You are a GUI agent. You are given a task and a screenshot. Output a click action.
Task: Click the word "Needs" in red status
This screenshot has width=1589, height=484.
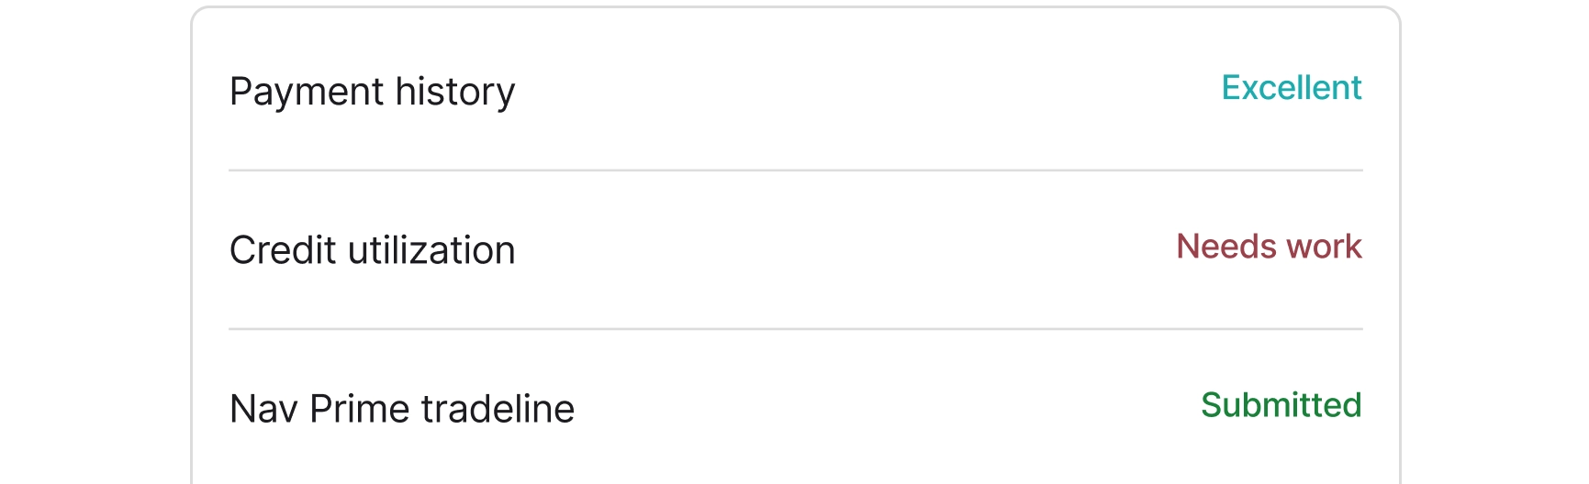(x=1225, y=247)
